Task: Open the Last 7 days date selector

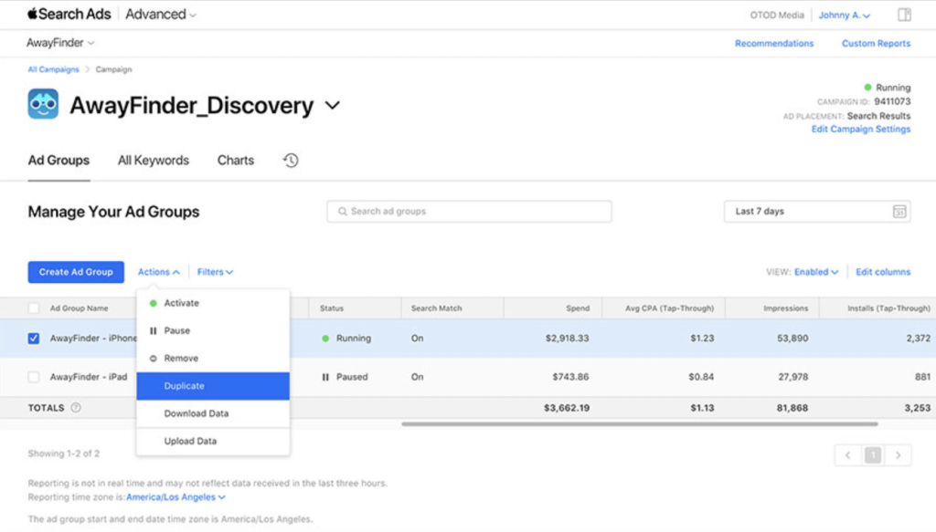Action: (x=816, y=212)
